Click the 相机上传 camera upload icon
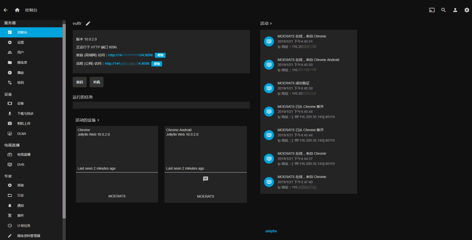Image resolution: width=472 pixels, height=240 pixels. pyautogui.click(x=10, y=123)
